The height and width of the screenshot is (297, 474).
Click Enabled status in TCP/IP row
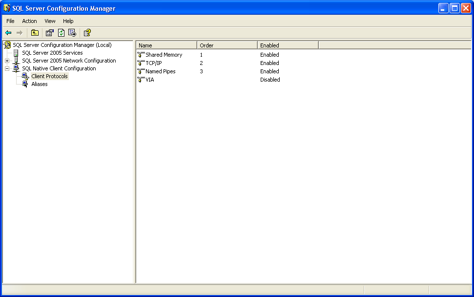coord(269,63)
